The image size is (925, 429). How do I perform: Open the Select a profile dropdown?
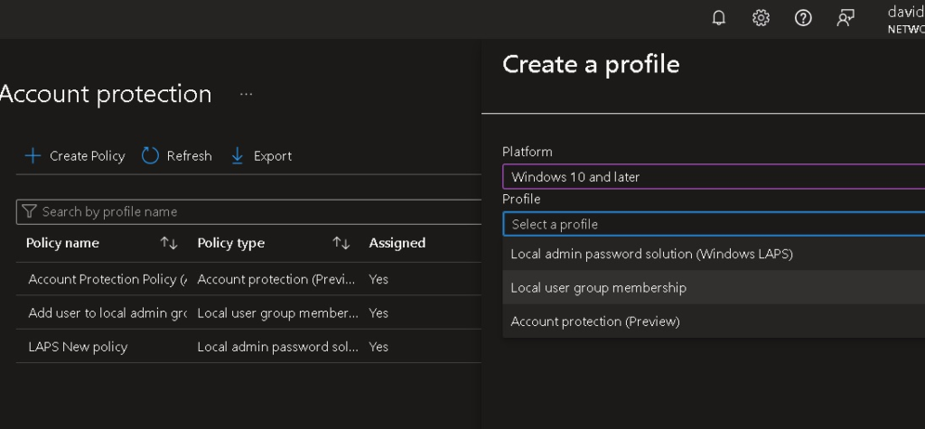coord(714,224)
